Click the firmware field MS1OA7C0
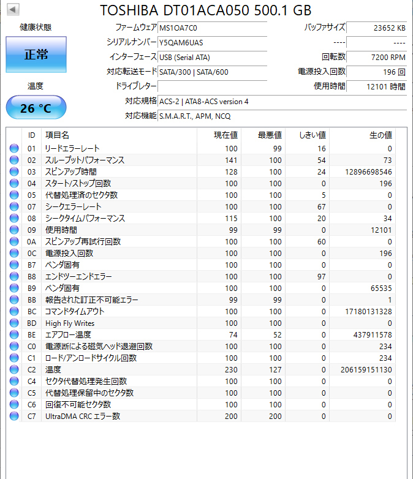 point(212,28)
